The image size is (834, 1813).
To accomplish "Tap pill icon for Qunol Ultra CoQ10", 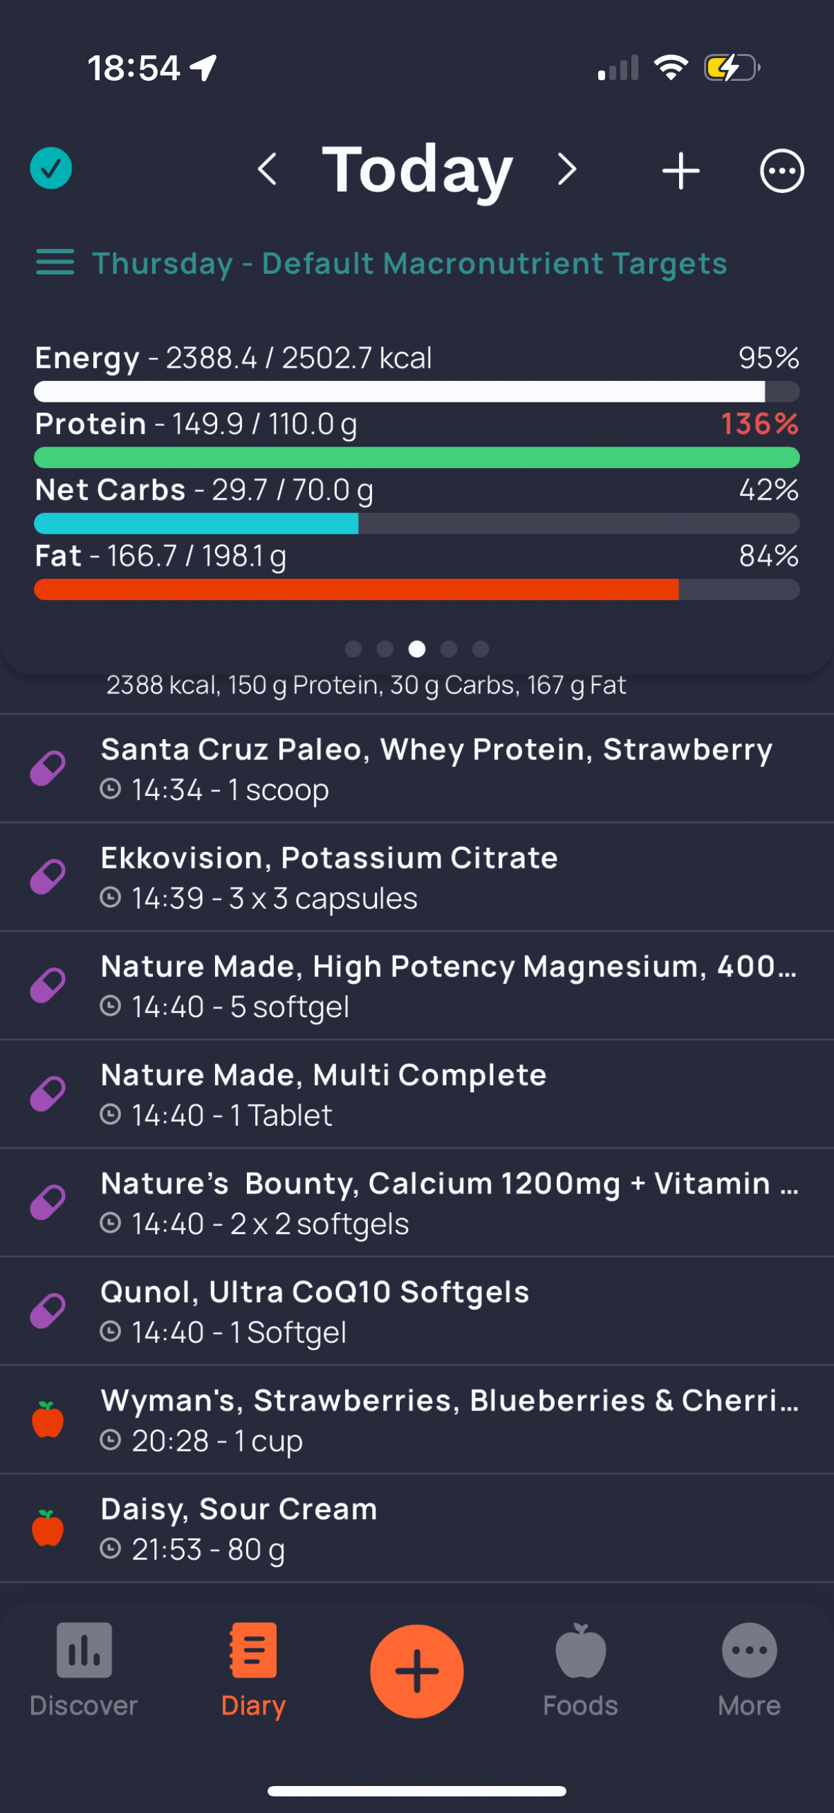I will tap(48, 1310).
